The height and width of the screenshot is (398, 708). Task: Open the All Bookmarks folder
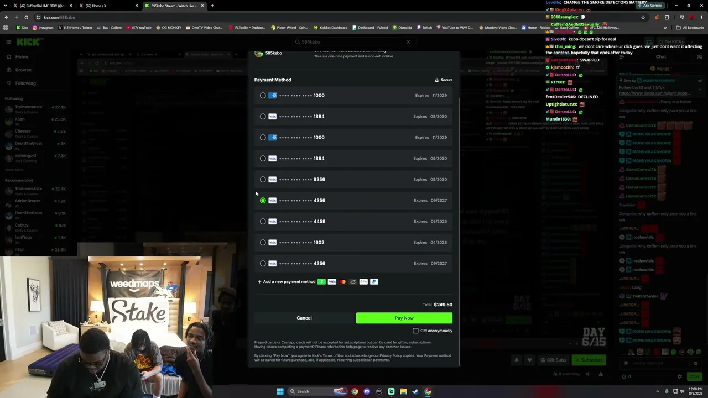690,28
